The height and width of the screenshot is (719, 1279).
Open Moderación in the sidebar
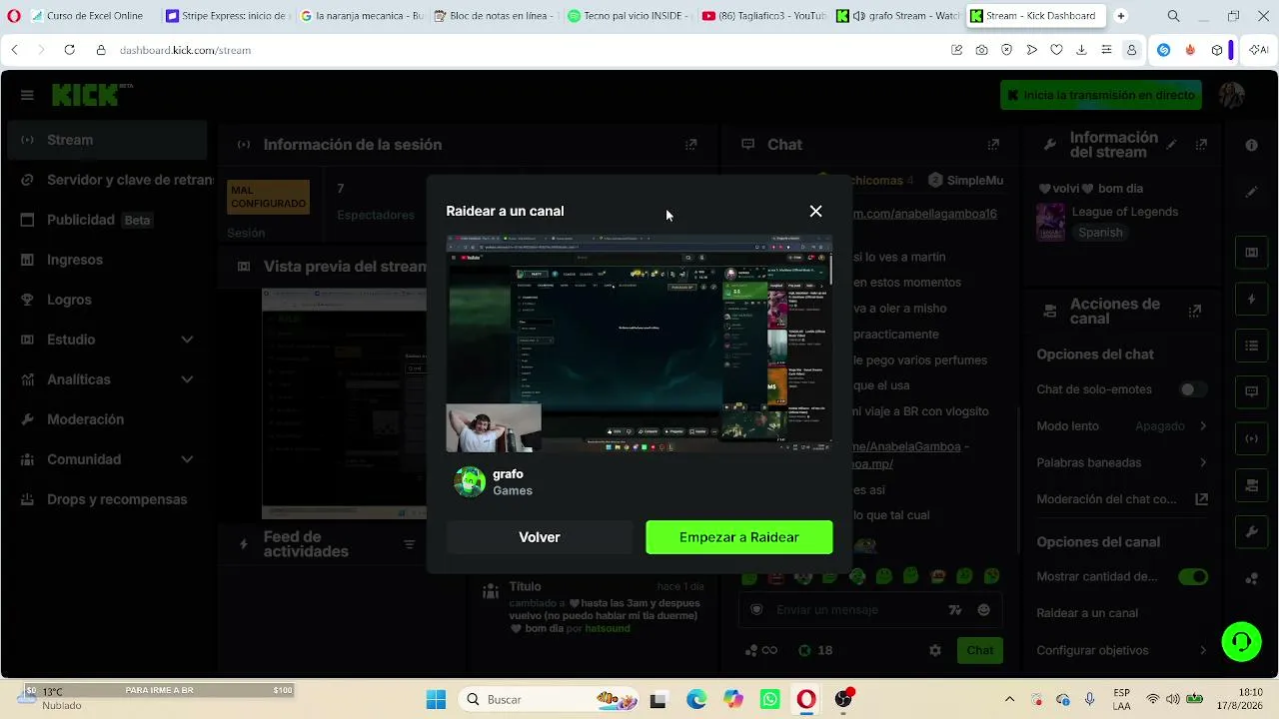pyautogui.click(x=107, y=419)
